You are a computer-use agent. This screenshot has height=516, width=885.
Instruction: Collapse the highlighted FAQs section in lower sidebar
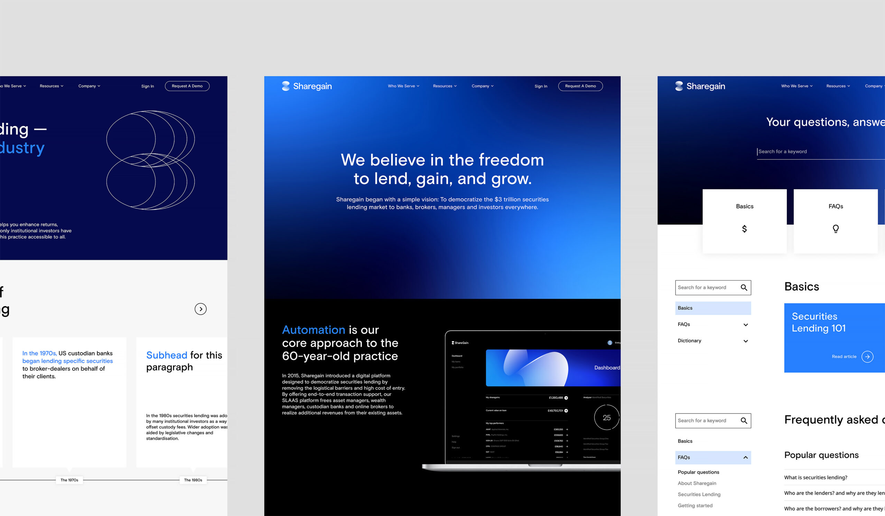click(x=745, y=457)
